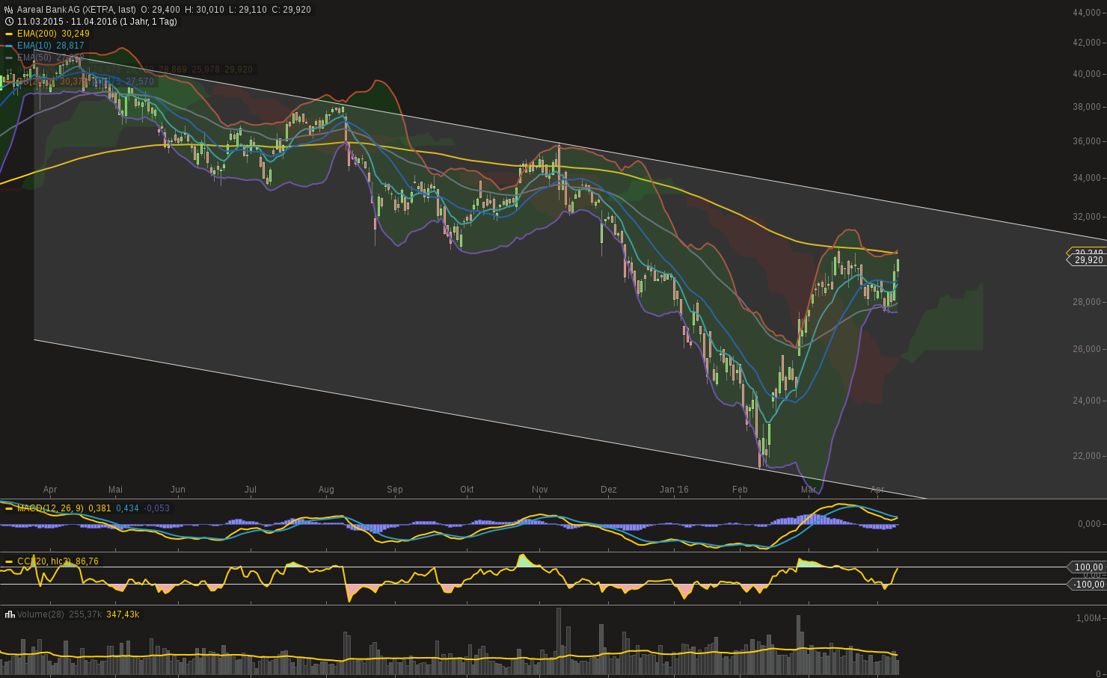This screenshot has height=678, width=1107.
Task: Click the yellow CCI legend color marker
Action: coord(9,561)
